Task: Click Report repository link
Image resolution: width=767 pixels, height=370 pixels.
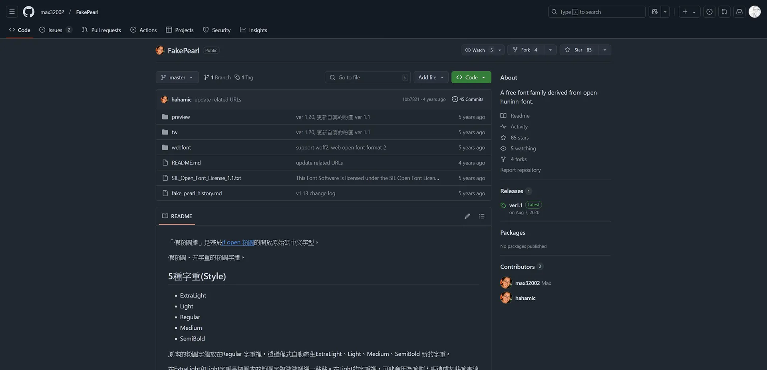Action: (x=521, y=170)
